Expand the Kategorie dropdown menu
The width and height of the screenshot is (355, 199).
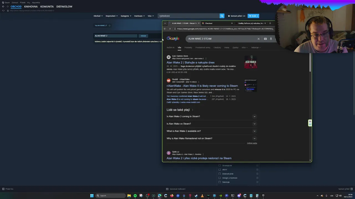[x=126, y=16]
